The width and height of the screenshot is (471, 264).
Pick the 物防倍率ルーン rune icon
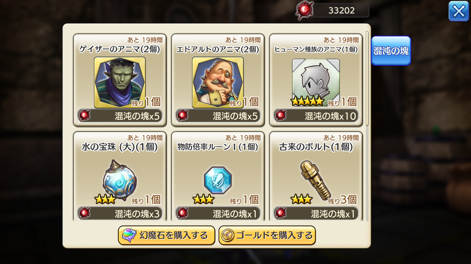(x=218, y=180)
